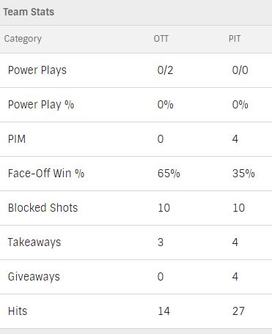Viewport: 272px width, 334px height.
Task: Click OTT Hits value 14
Action: [x=163, y=311]
